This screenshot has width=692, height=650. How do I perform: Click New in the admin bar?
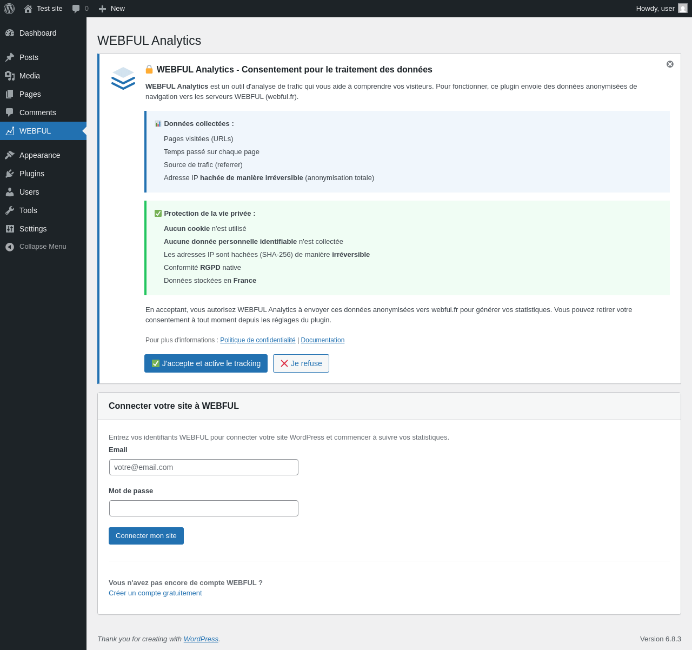pos(111,9)
